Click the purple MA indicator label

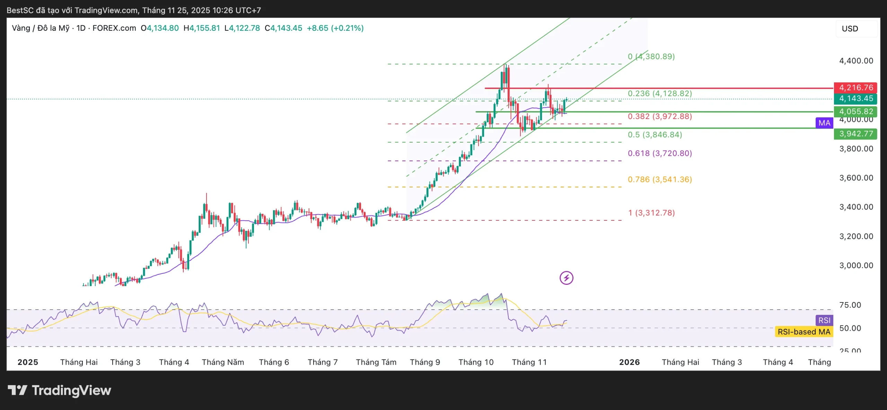(x=824, y=123)
